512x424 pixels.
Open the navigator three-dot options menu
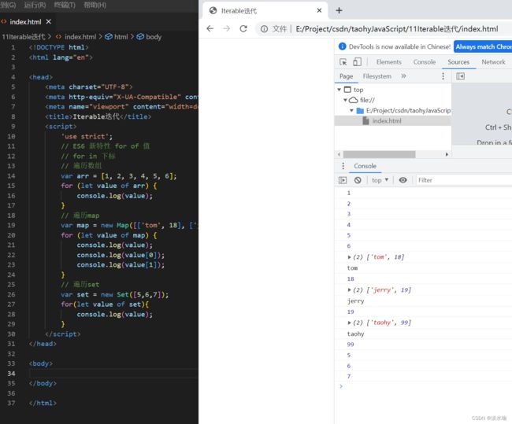(443, 76)
